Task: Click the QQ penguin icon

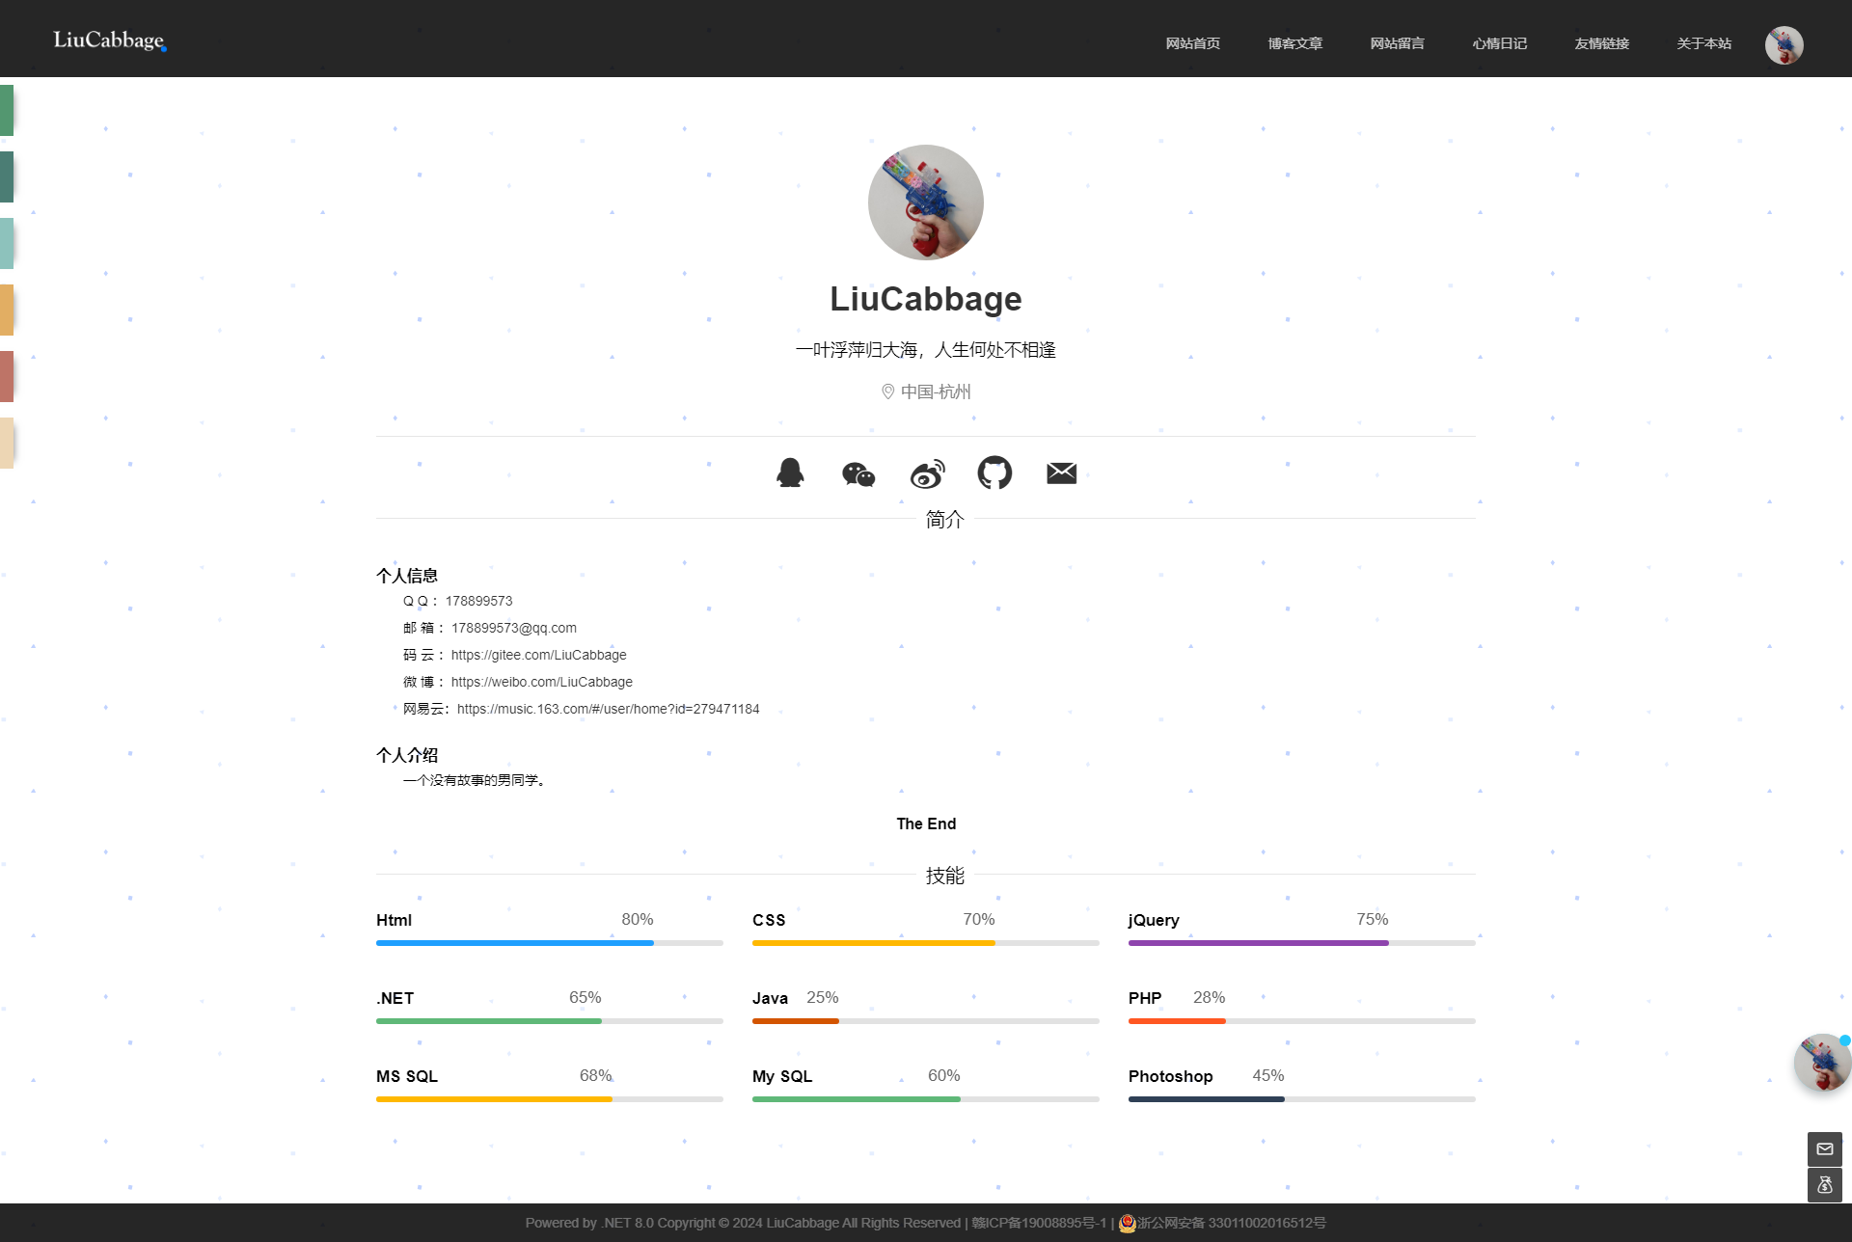Action: pos(790,472)
